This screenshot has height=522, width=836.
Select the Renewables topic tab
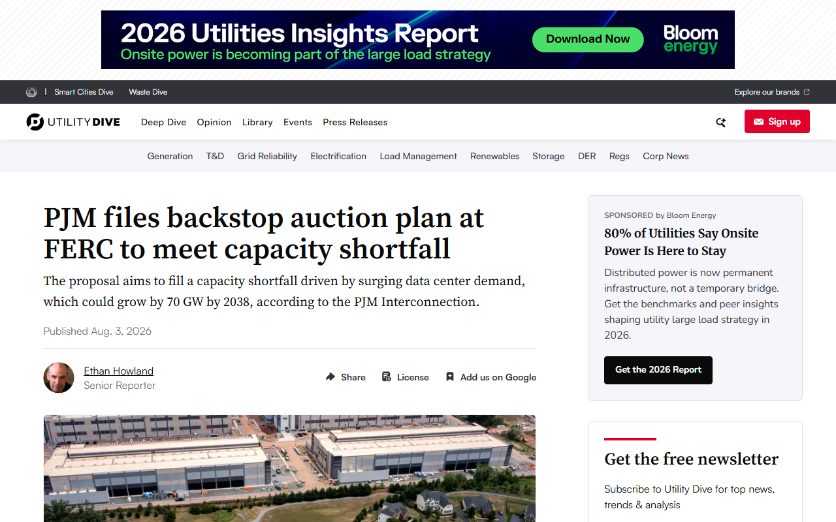point(495,156)
